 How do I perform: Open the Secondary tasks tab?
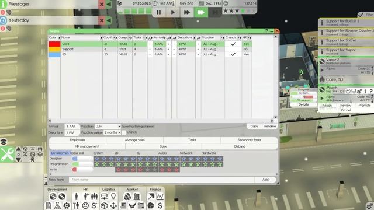pos(249,140)
